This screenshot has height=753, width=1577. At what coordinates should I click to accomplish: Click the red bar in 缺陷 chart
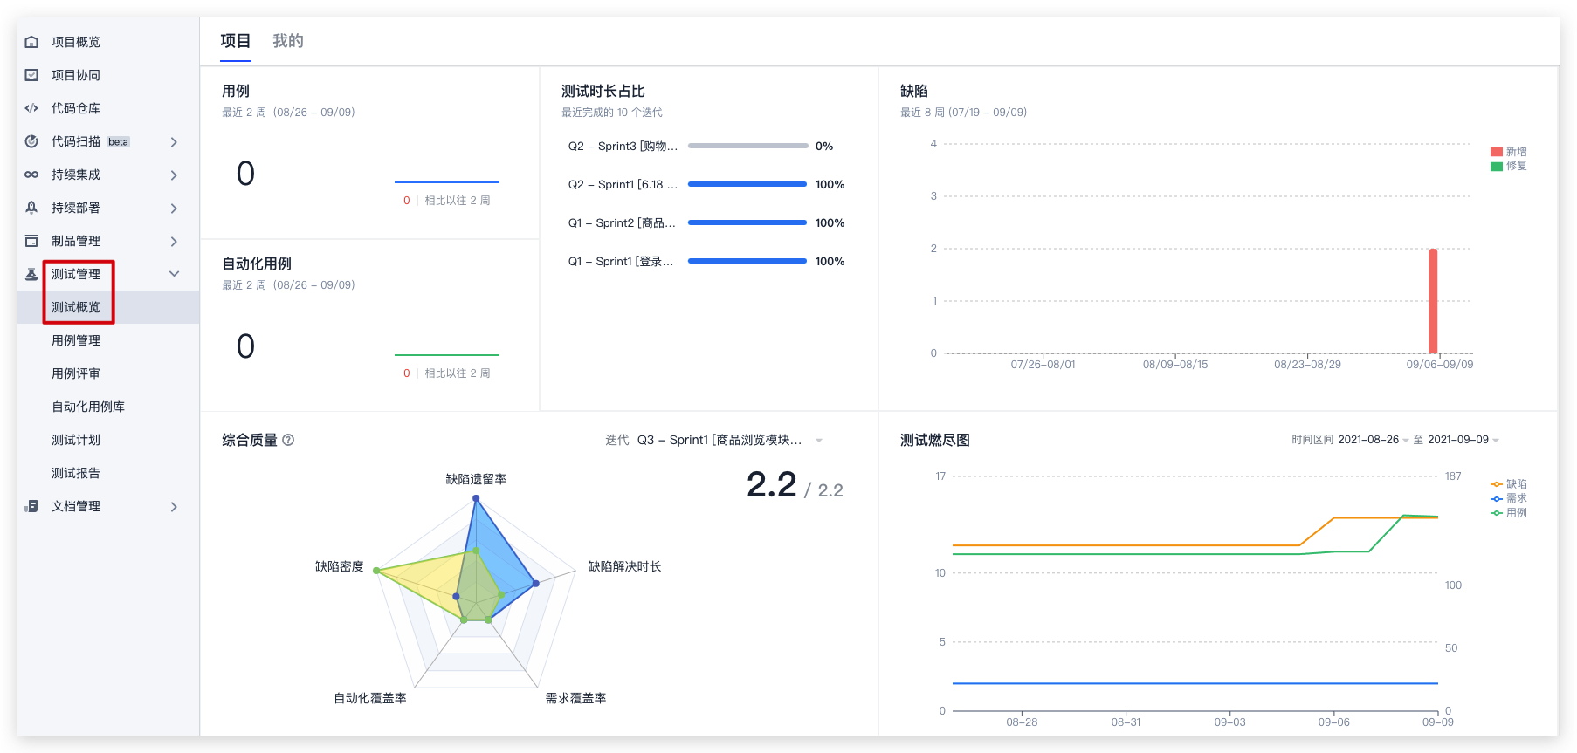(x=1433, y=301)
